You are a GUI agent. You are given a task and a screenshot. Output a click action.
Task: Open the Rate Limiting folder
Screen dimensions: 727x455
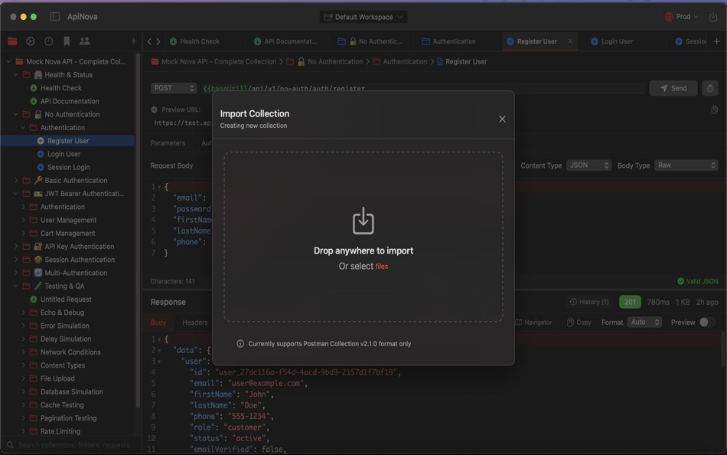(x=60, y=431)
